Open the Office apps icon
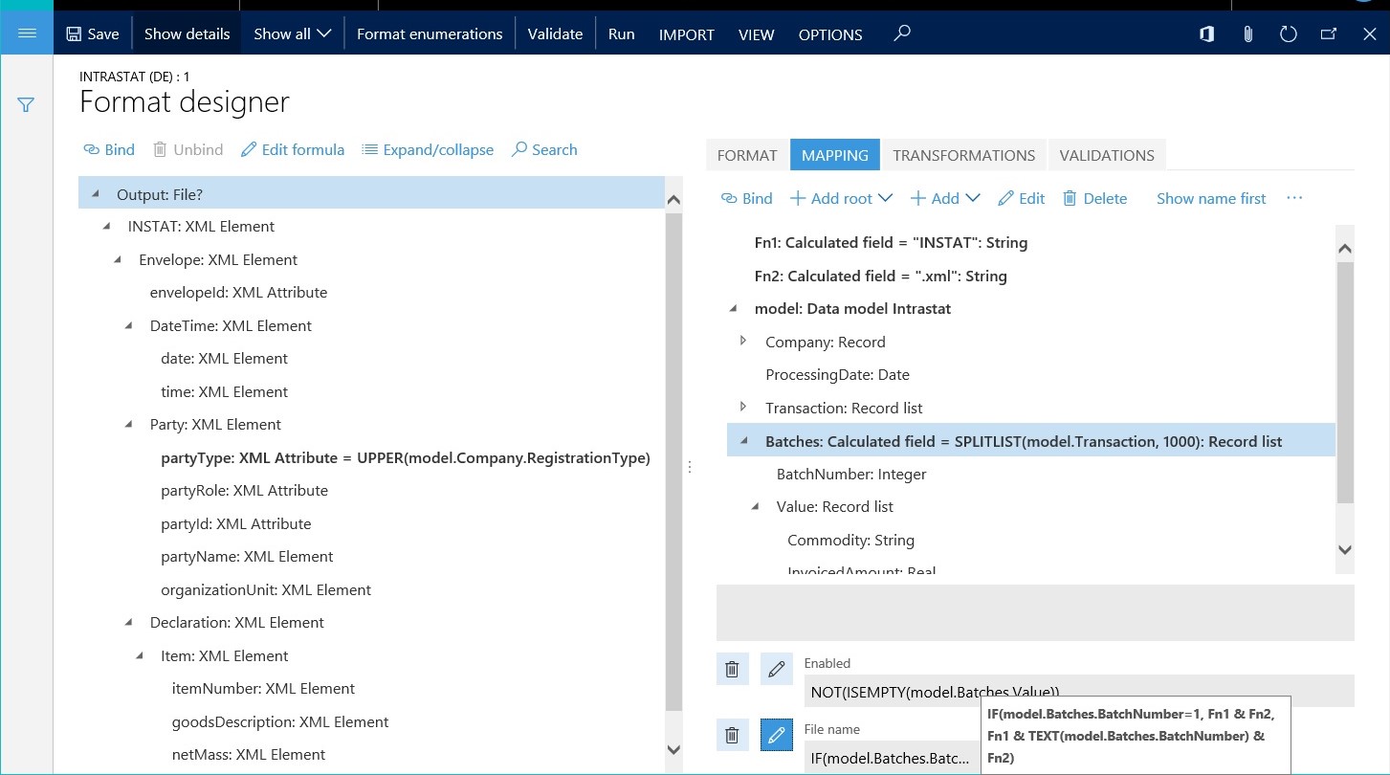The width and height of the screenshot is (1390, 775). tap(1206, 33)
